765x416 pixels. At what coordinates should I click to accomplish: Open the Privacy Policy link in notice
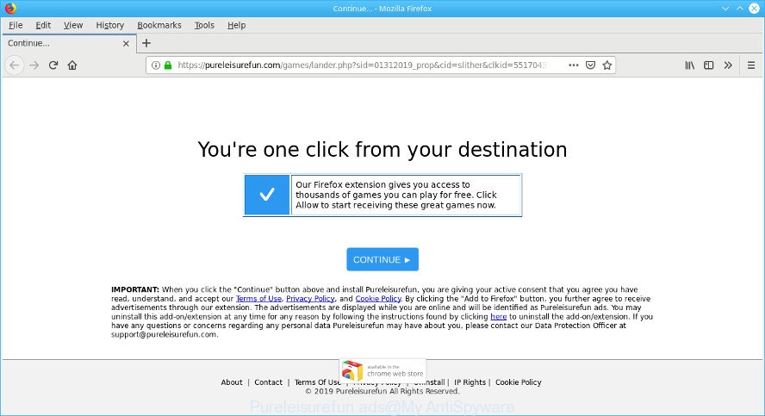pos(310,299)
